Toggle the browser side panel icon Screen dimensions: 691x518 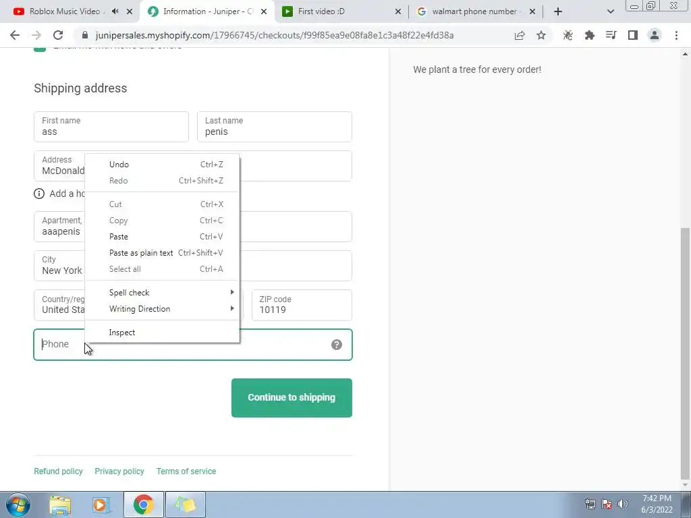(x=633, y=35)
